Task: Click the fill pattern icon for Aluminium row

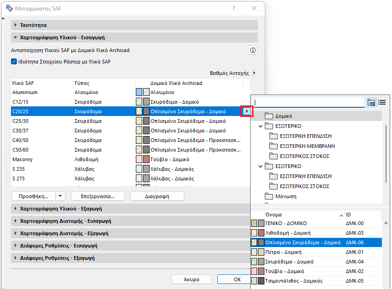Action: pos(139,92)
